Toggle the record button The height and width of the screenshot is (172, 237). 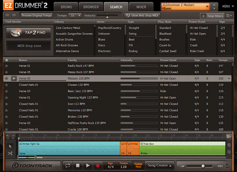pos(98,166)
